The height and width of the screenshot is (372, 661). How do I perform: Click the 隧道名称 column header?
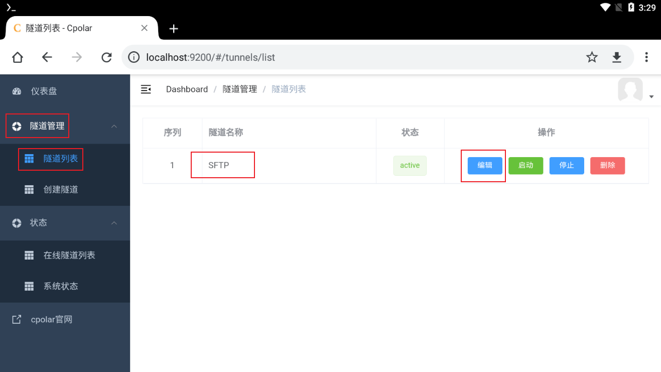[289, 133]
